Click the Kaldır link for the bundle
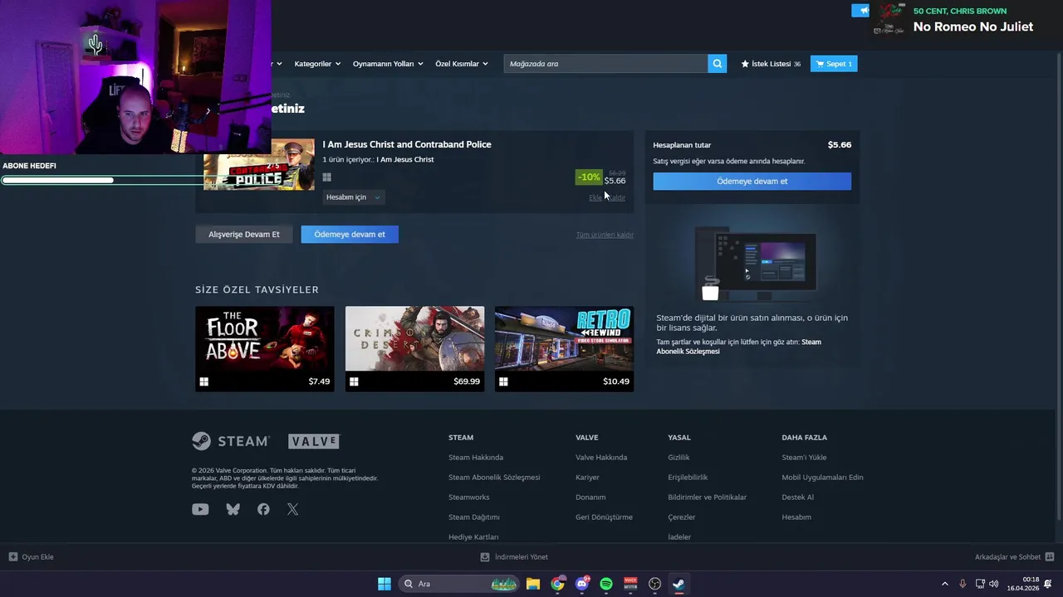 (x=617, y=197)
